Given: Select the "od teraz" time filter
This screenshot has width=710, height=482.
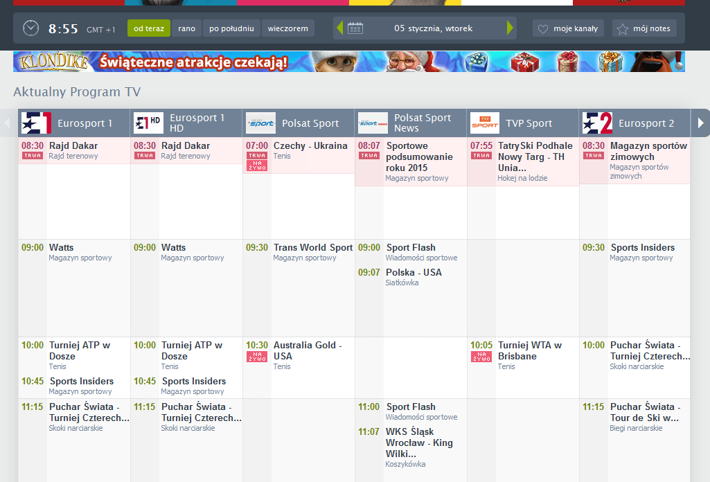Looking at the screenshot, I should click(148, 28).
